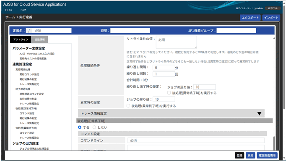Focus the 説明 input field
Viewport: 286px width, 161px height.
tap(130, 31)
